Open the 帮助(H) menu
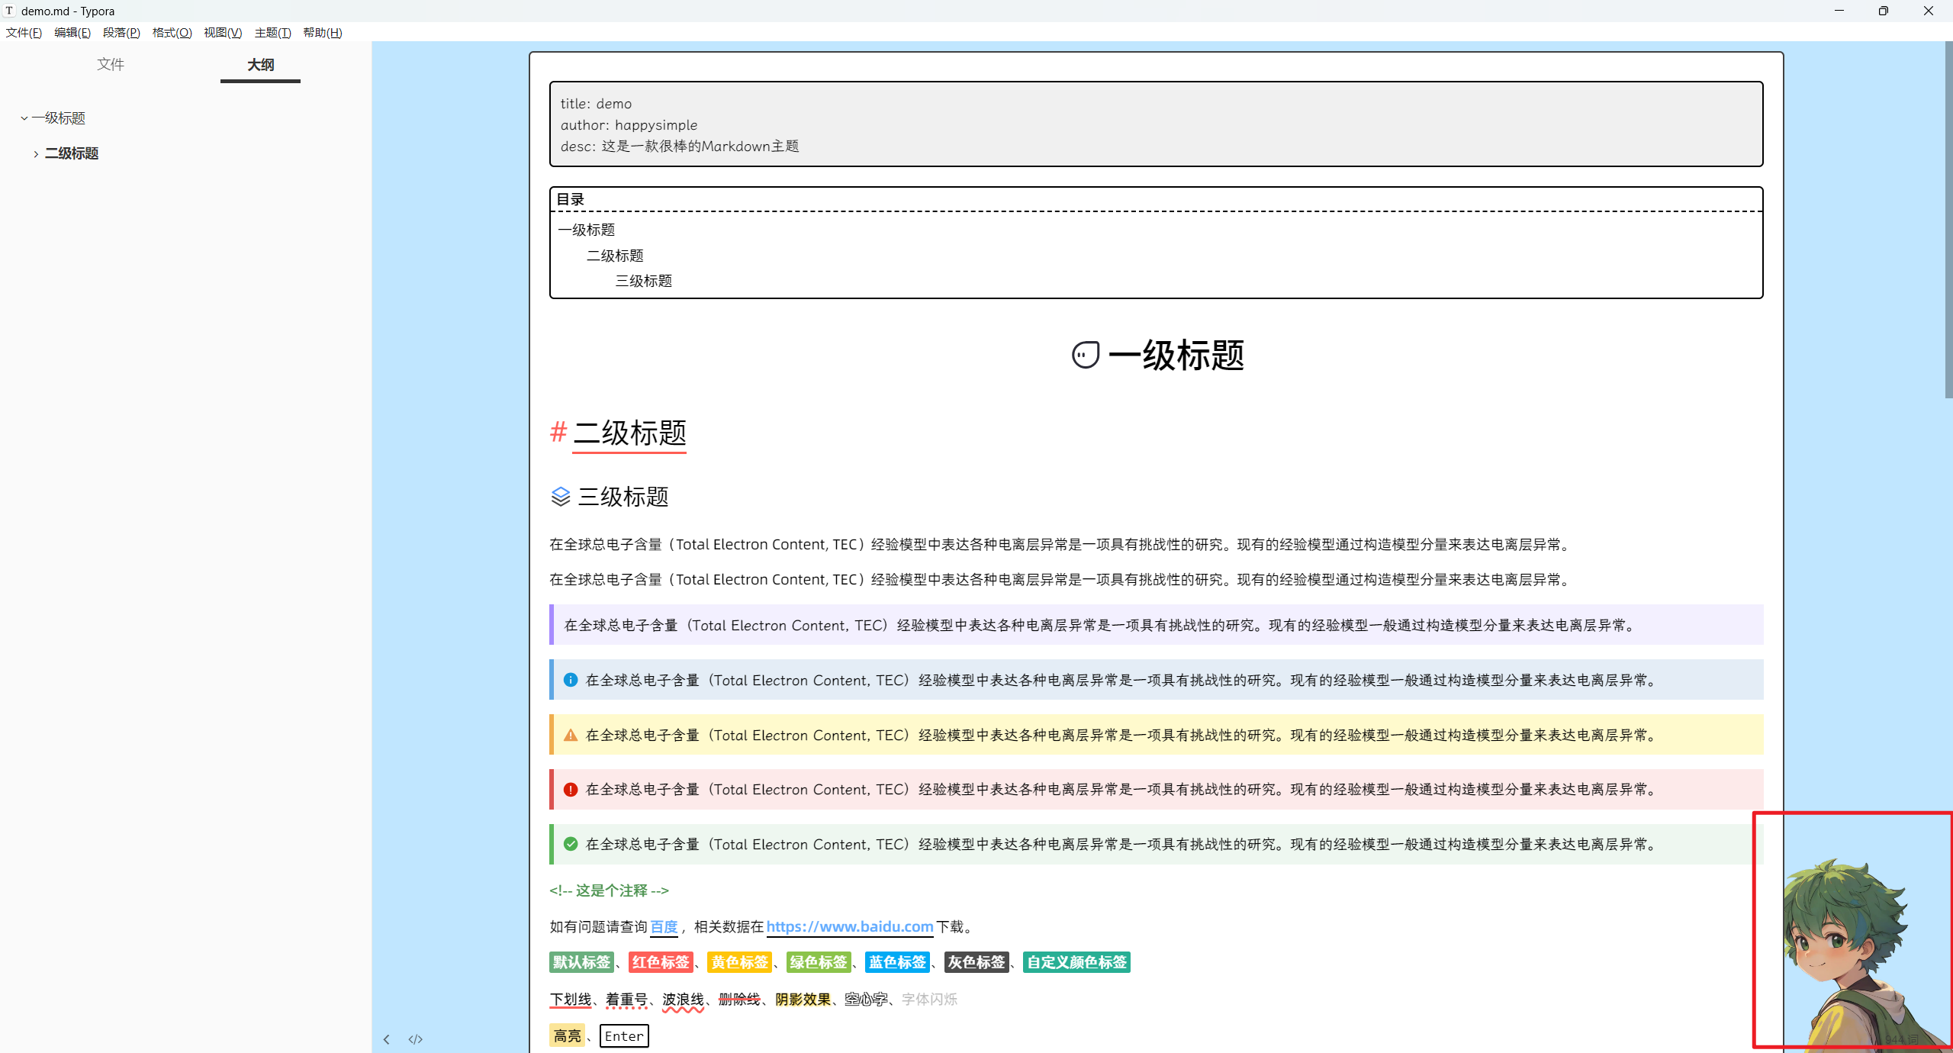Viewport: 1953px width, 1053px height. click(323, 33)
